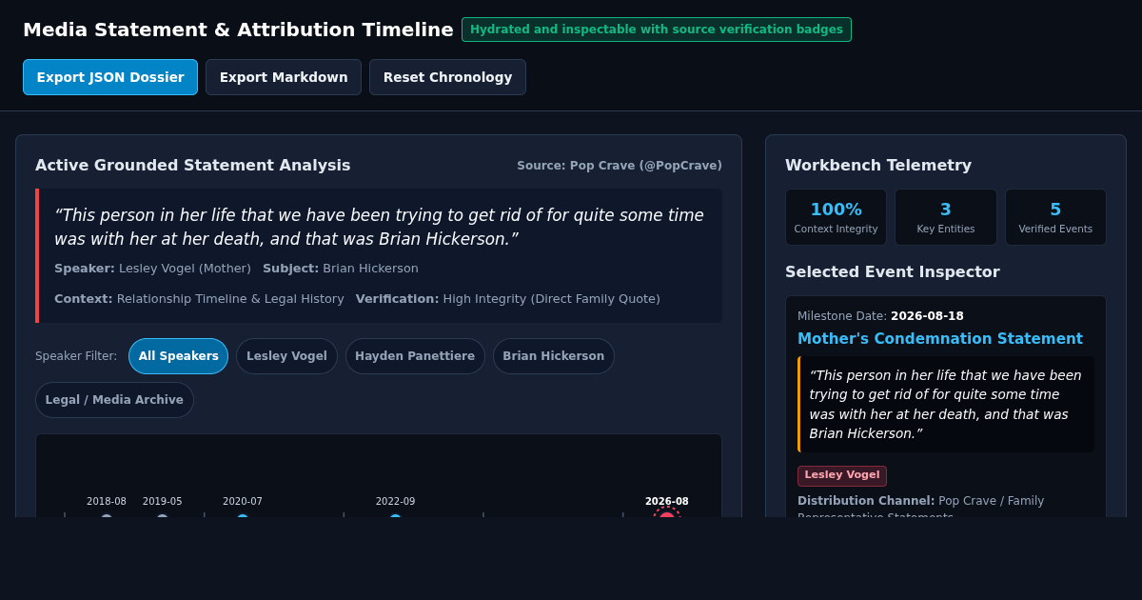Select the 2026-08 timeline marker
1142x600 pixels.
pyautogui.click(x=667, y=512)
